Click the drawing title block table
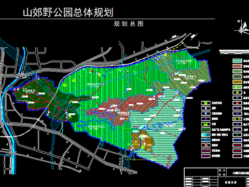This screenshot has height=187, width=249. [x=216, y=177]
